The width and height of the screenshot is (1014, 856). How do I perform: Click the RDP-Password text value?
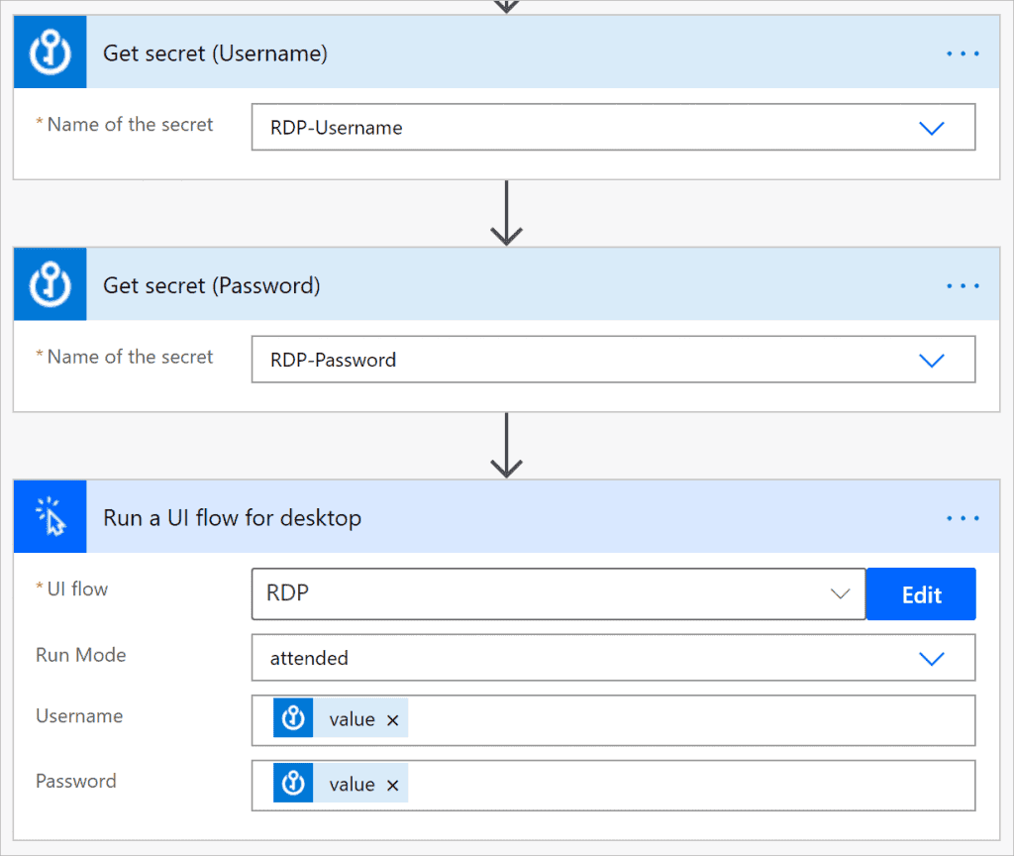coord(333,361)
